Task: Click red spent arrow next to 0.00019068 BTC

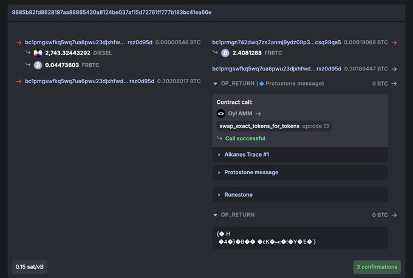Action: click(x=394, y=42)
